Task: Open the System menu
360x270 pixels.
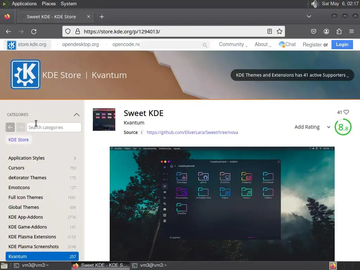Action: click(69, 4)
